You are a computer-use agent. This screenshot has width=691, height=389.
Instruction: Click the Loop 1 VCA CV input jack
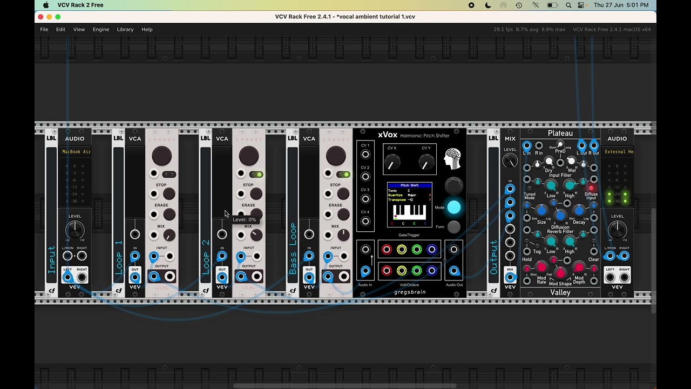tap(135, 234)
